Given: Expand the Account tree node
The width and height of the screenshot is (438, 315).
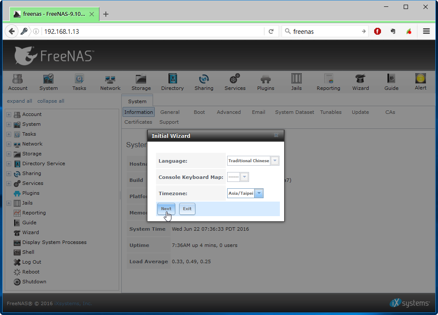Looking at the screenshot, I should [9, 114].
